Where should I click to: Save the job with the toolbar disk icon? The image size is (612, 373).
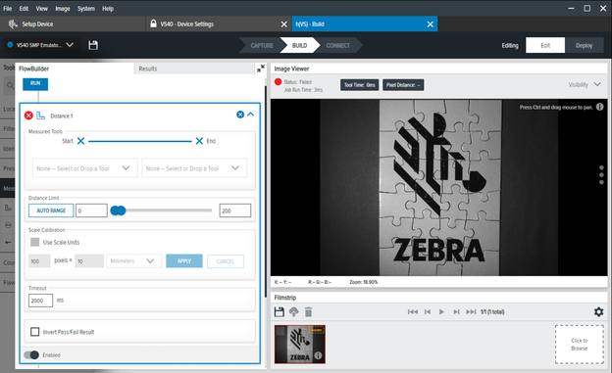point(93,45)
